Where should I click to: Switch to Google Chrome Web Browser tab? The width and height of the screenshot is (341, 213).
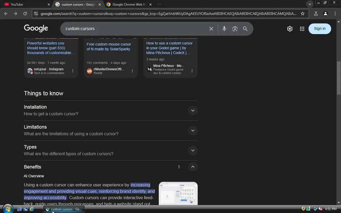(129, 4)
